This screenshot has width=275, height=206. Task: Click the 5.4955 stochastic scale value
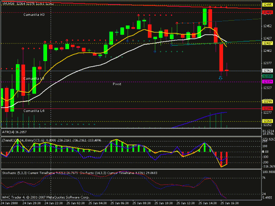[267, 198]
